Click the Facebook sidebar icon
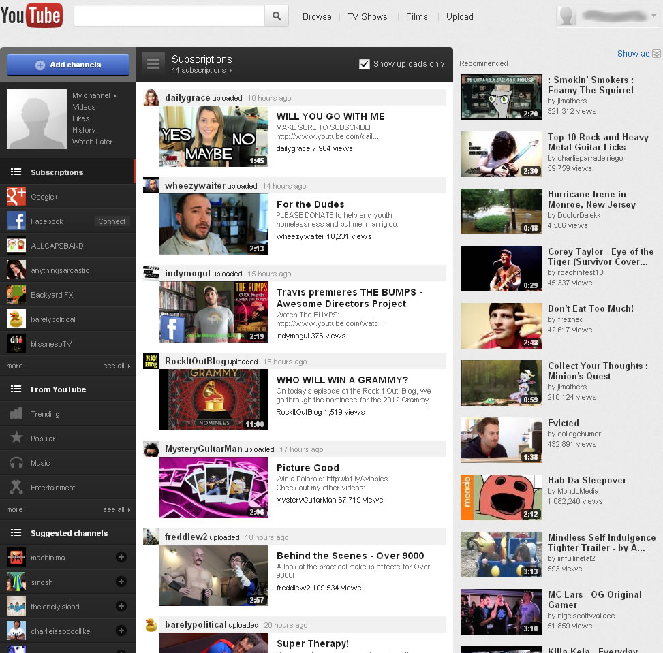Screen dimensions: 663x653 point(16,221)
